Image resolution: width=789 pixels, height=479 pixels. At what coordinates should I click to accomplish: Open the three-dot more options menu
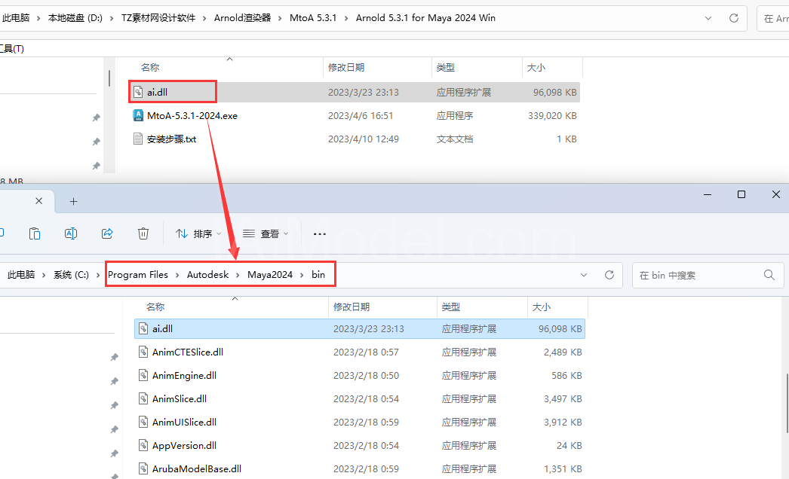click(320, 233)
